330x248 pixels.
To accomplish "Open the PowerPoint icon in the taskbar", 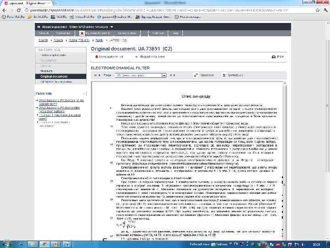I will [x=56, y=244].
